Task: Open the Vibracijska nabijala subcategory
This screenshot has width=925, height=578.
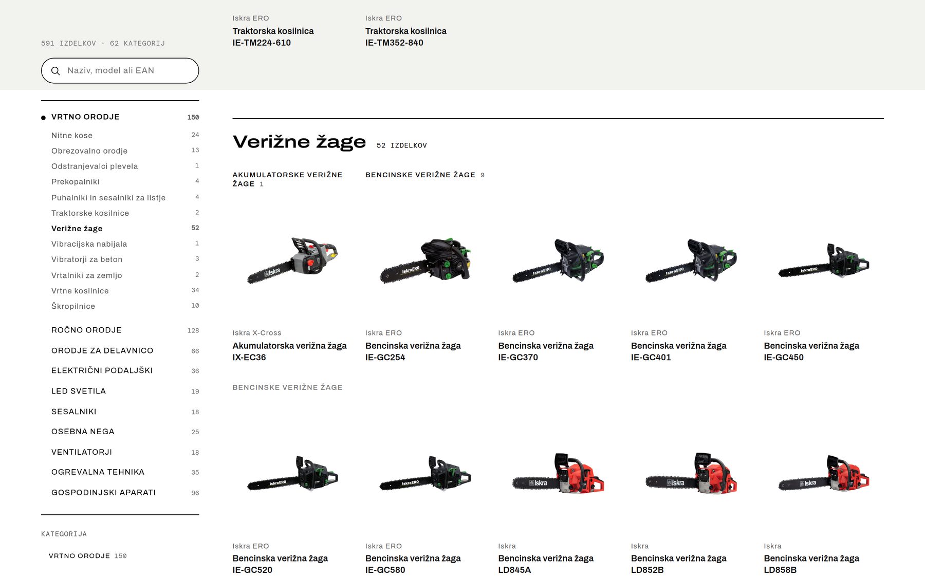Action: [x=125, y=244]
